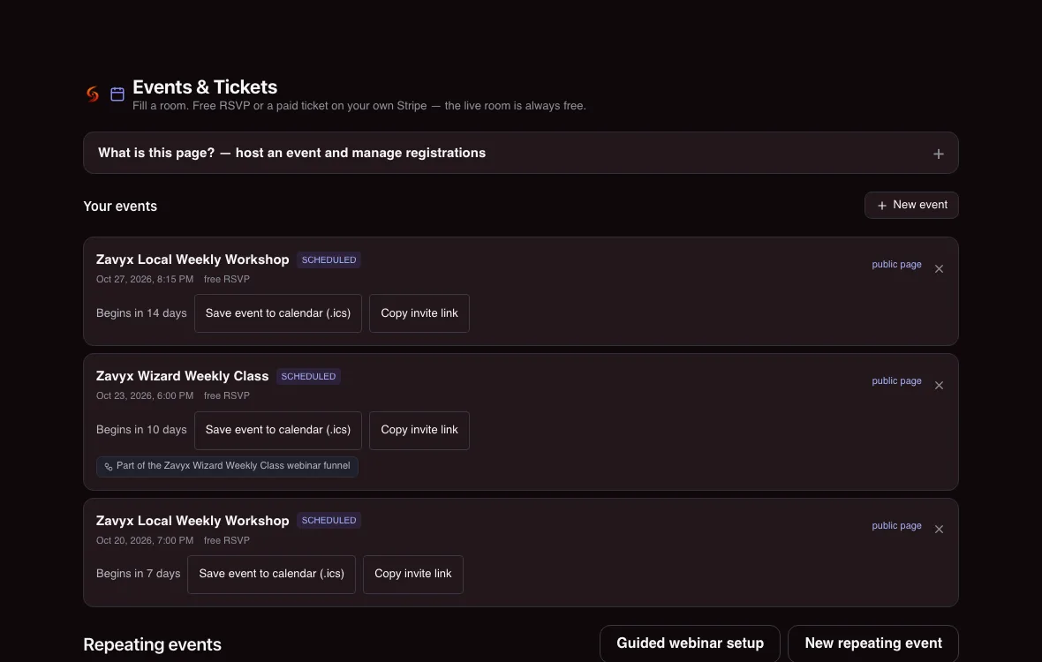Image resolution: width=1042 pixels, height=662 pixels.
Task: Create a New event
Action: point(911,205)
